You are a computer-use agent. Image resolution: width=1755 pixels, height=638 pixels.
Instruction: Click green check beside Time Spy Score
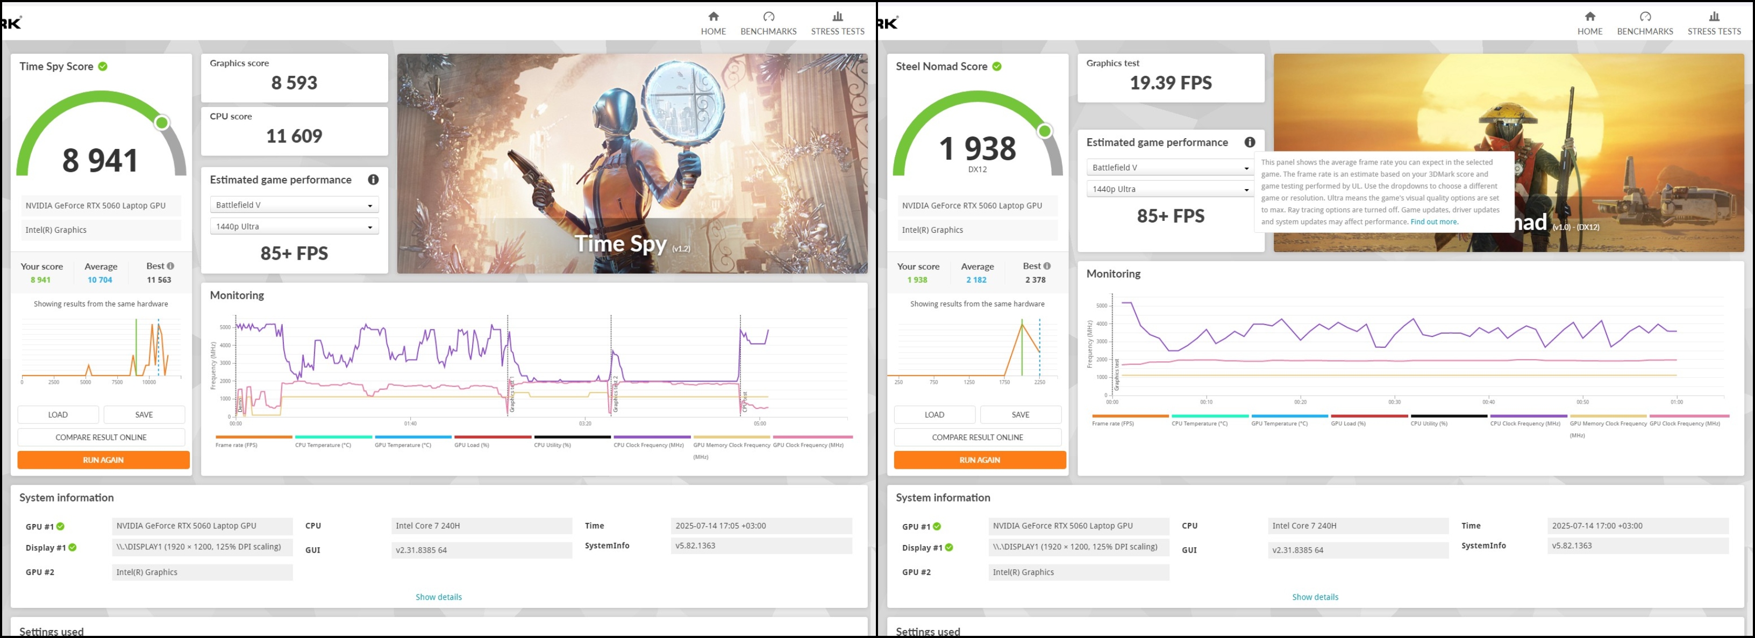pyautogui.click(x=103, y=66)
